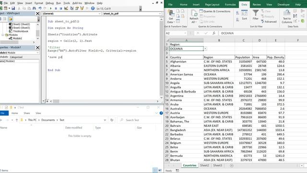The height and width of the screenshot is (173, 307).
Task: Click Sort Z to A icon
Action: (237, 19)
